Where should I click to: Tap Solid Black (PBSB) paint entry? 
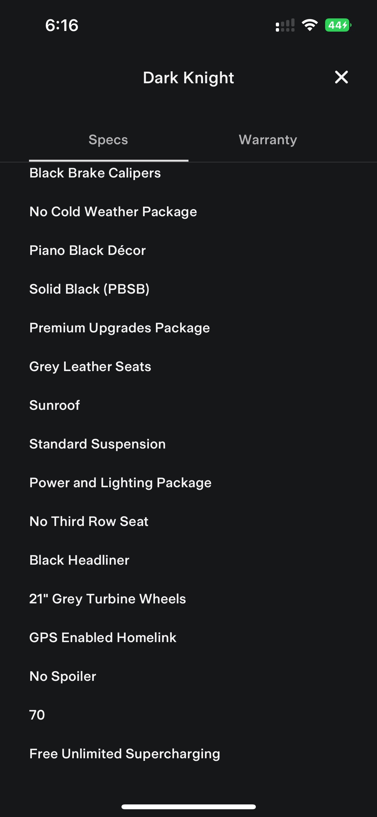[x=89, y=289]
